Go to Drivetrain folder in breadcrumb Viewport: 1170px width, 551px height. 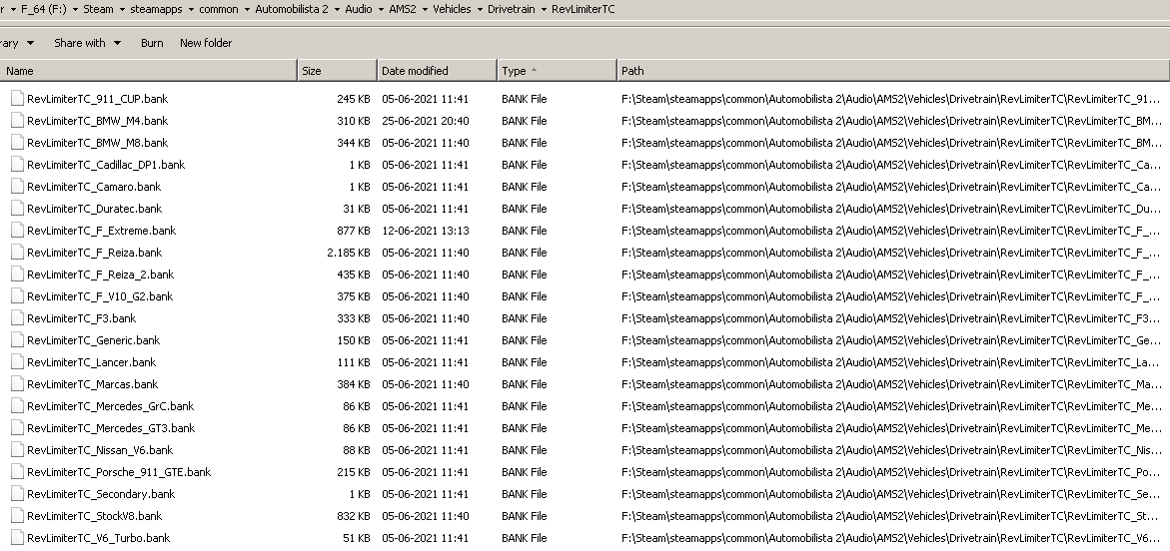pyautogui.click(x=512, y=10)
